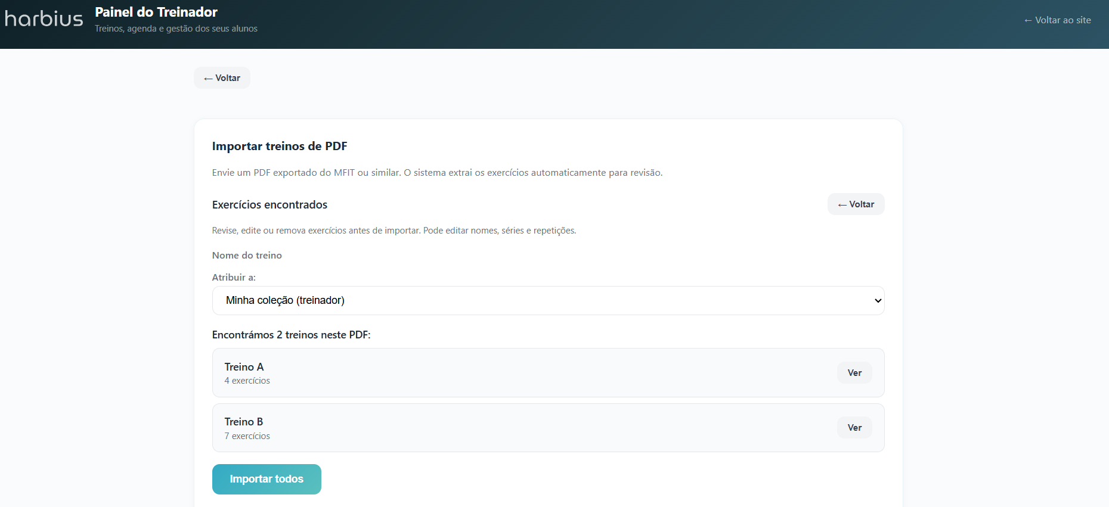Click the harbius logo
The width and height of the screenshot is (1109, 507).
[44, 19]
